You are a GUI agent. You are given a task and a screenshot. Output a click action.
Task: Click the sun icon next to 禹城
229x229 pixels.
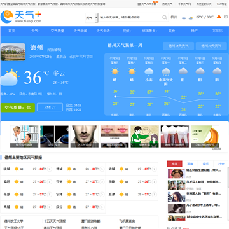click(x=17, y=207)
